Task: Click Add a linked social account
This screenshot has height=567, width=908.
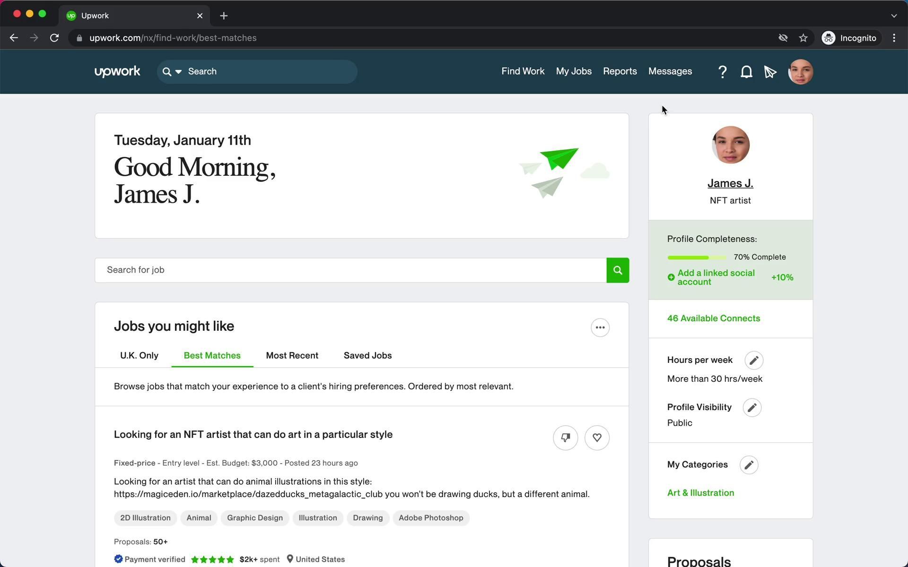Action: [716, 277]
